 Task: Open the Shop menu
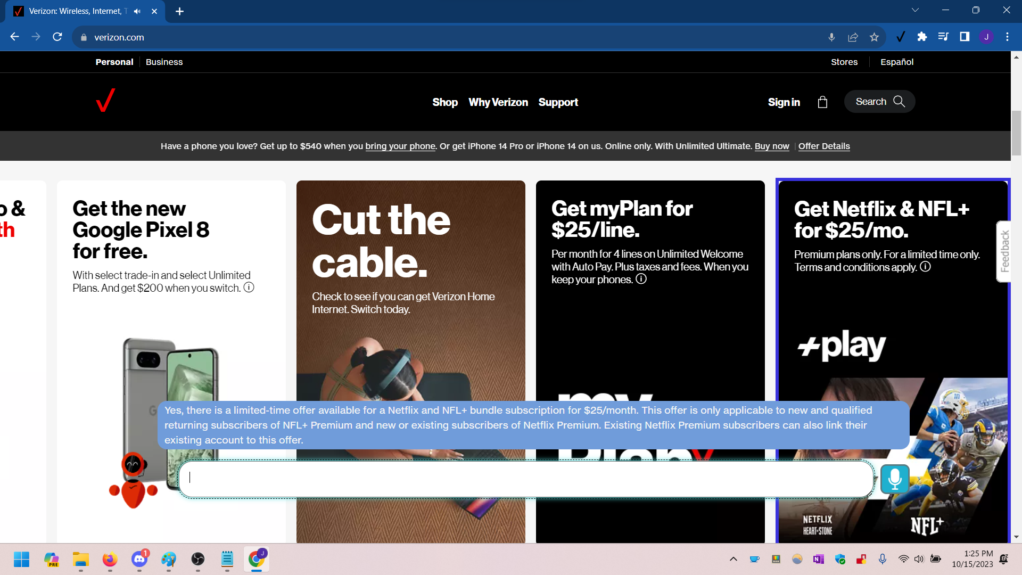tap(444, 102)
